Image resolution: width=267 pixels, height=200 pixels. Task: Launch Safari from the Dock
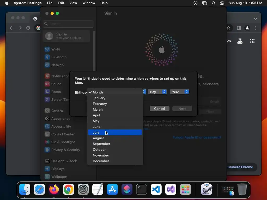(39, 189)
